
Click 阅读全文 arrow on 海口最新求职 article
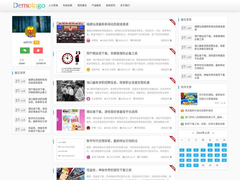pos(166,99)
